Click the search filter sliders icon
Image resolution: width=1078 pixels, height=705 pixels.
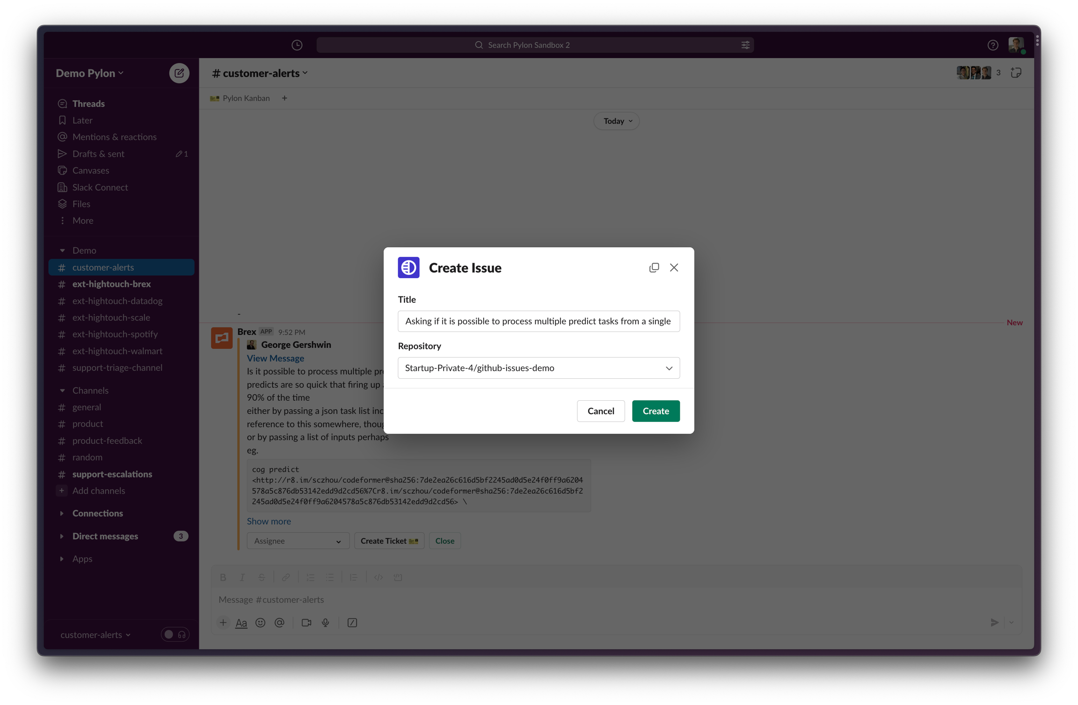(x=745, y=45)
